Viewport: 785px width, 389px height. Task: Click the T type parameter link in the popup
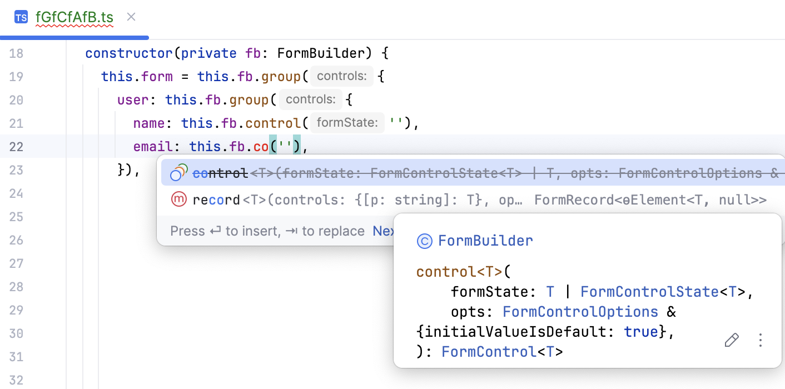click(x=550, y=291)
